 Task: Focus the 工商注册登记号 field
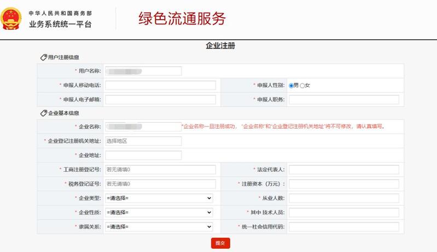(160, 170)
